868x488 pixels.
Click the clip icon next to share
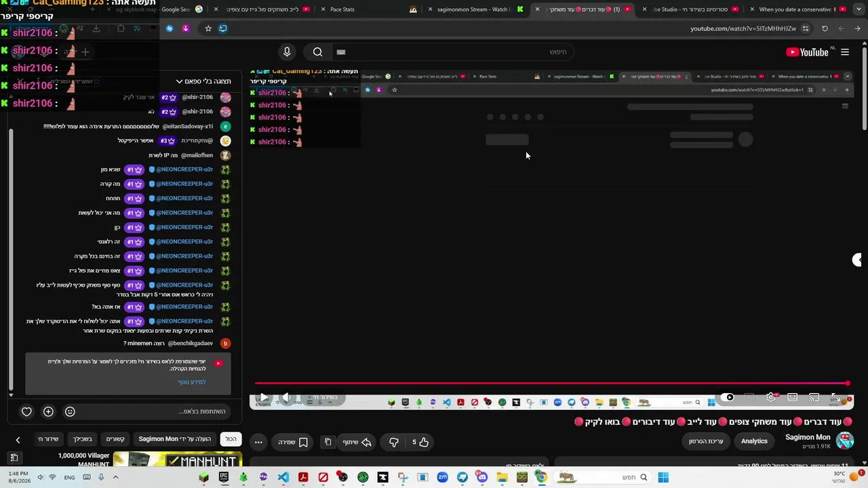328,442
